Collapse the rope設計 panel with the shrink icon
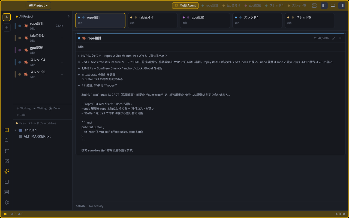The width and height of the screenshot is (349, 218). pos(334,38)
